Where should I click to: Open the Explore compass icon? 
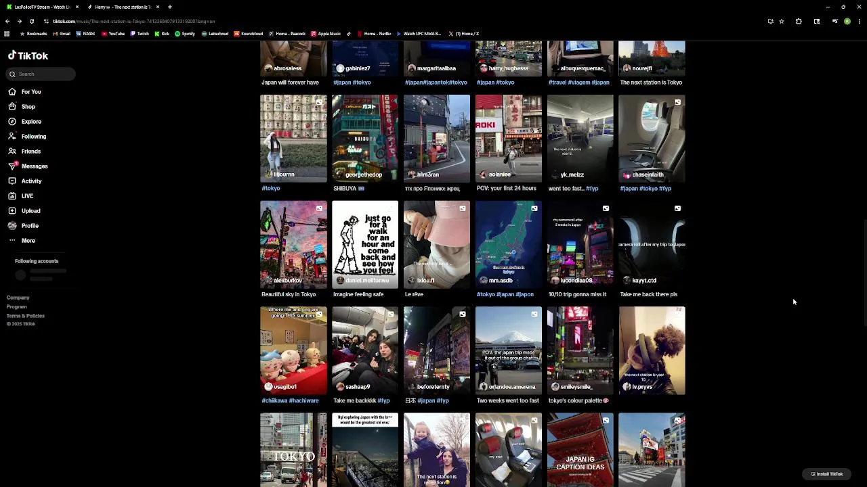pos(12,122)
